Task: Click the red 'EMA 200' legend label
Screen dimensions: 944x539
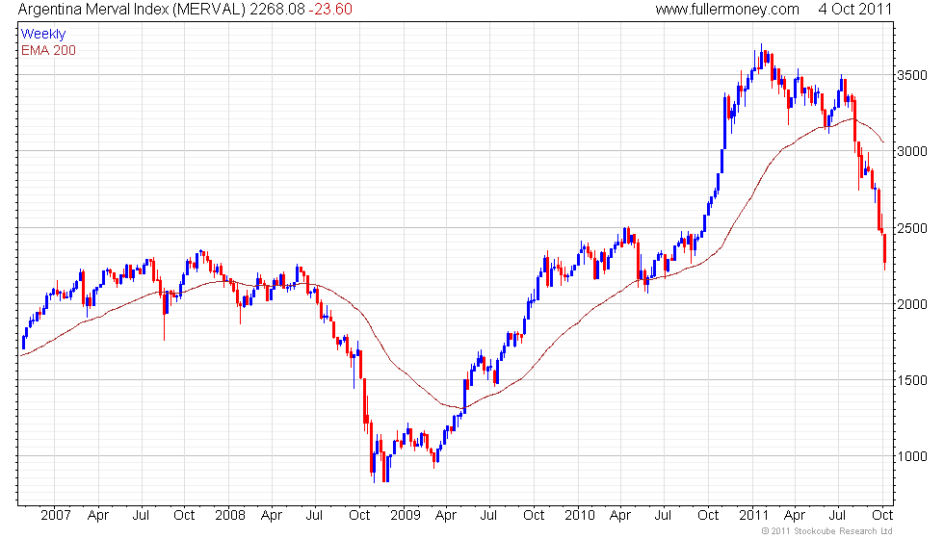Action: 48,50
